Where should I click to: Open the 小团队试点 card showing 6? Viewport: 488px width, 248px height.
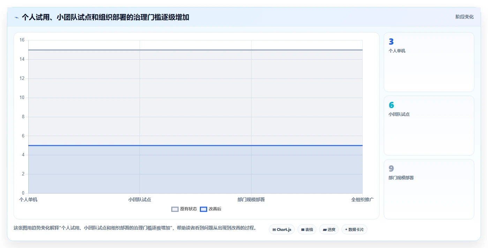point(429,126)
